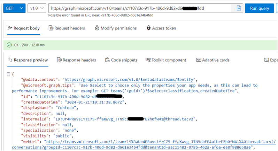
Task: Switch to the Request headers tab
Action: (67, 28)
